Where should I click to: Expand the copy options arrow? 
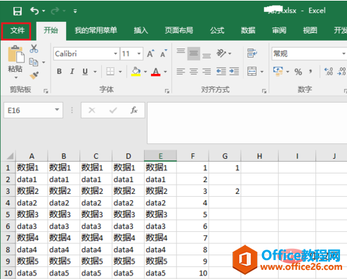click(44, 63)
